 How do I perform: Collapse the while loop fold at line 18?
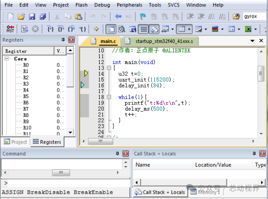tap(109, 97)
